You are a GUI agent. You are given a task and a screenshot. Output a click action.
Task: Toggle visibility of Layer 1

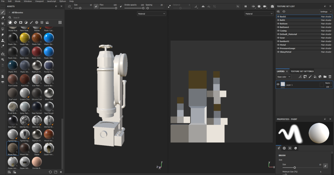pos(278,84)
